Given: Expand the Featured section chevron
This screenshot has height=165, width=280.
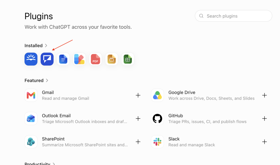Looking at the screenshot, I should point(47,80).
